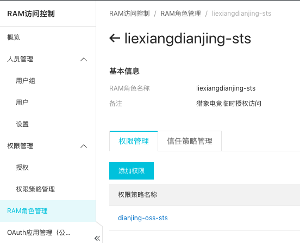Open 权限策略管理 in the sidebar

35,189
